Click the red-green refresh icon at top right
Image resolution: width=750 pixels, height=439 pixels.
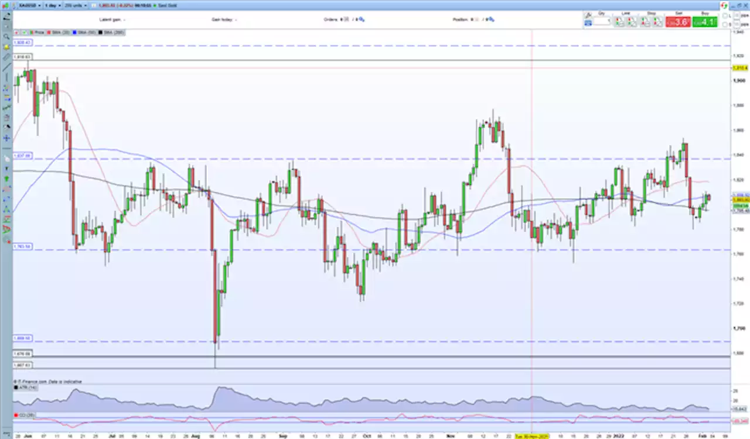(x=724, y=5)
